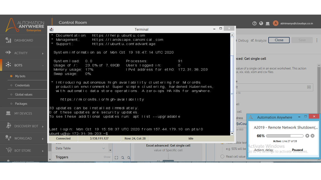Stop the bot run with cancel button
321x180 pixels.
(x=312, y=136)
